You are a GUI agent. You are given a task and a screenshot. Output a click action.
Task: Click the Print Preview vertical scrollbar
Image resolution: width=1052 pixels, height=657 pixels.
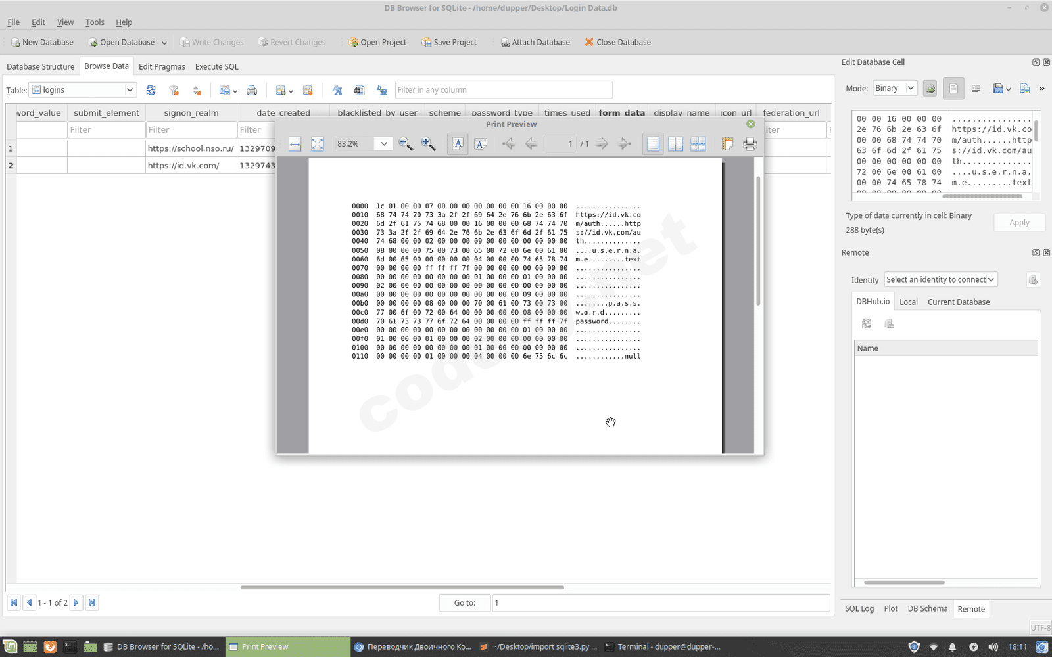758,240
